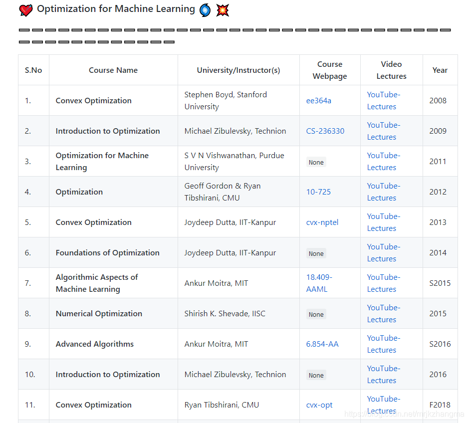Screen dimensions: 469x423
Task: Click the 'None' webpage badge in row 10
Action: tap(316, 375)
